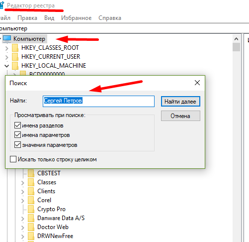Click the Найти search text field

98,101
